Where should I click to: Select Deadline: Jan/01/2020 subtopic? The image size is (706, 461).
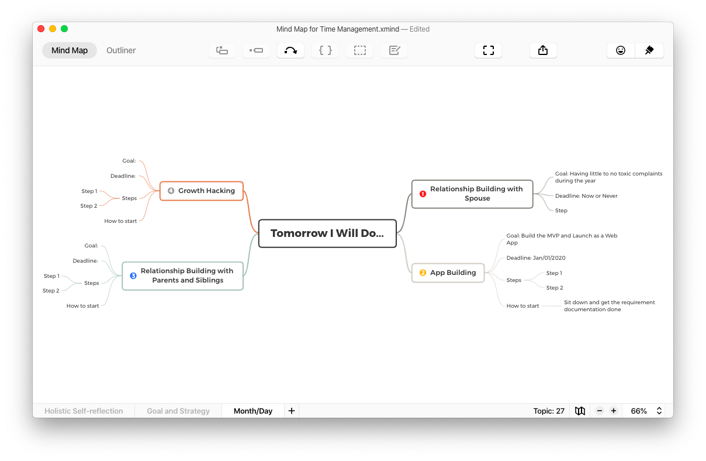[536, 258]
